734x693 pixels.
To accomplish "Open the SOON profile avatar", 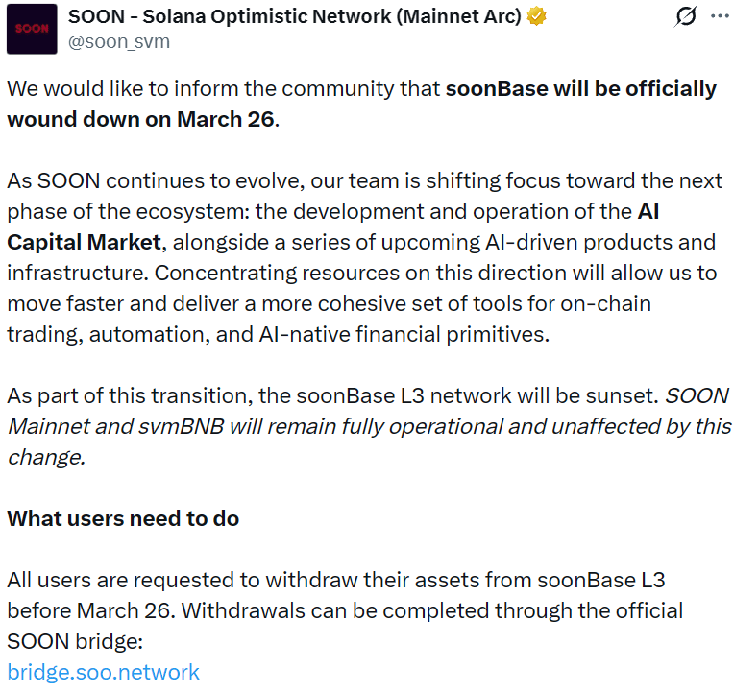I will 32,29.
